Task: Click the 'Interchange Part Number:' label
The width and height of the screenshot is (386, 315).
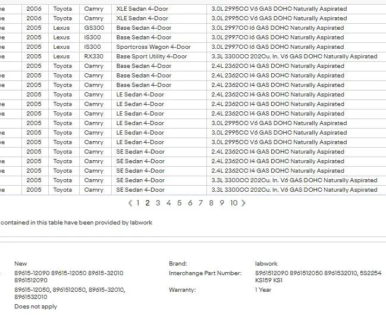Action: tap(205, 273)
